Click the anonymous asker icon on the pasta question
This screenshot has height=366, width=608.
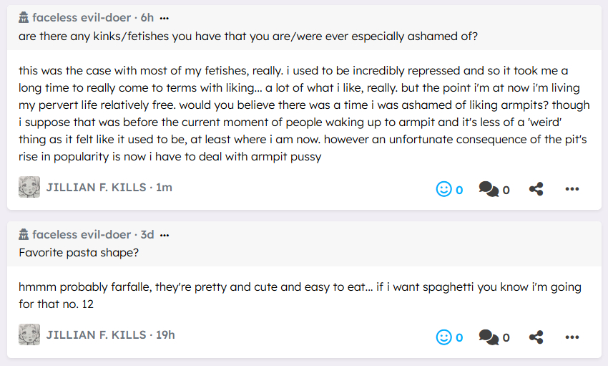click(x=24, y=235)
